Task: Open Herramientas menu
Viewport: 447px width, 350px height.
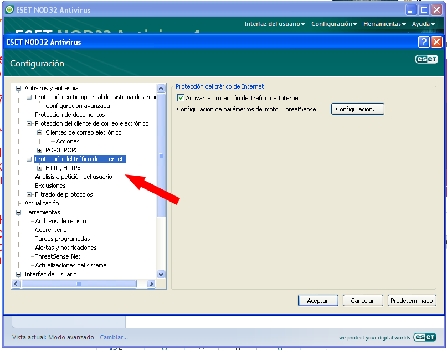Action: (384, 24)
